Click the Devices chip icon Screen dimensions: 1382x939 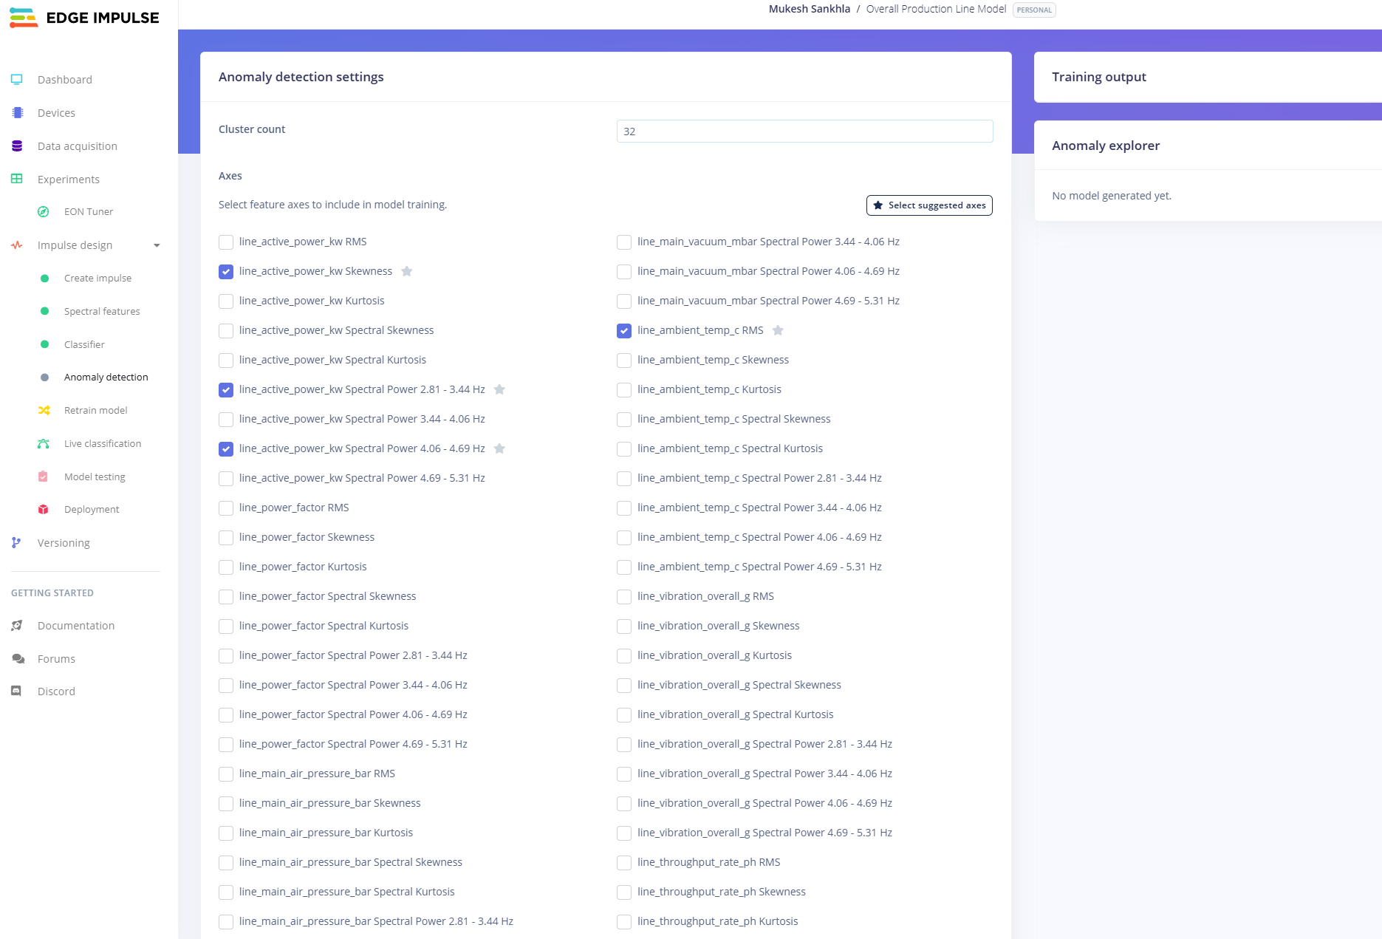pyautogui.click(x=17, y=112)
